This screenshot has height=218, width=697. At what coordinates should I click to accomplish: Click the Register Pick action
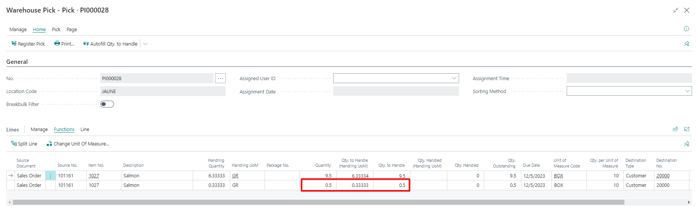click(x=28, y=44)
